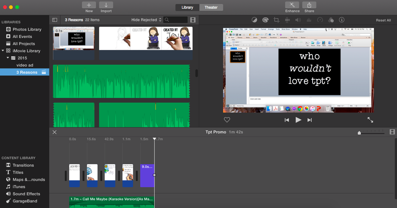Open the Color Correction palette icon
397x208 pixels.
click(x=265, y=20)
